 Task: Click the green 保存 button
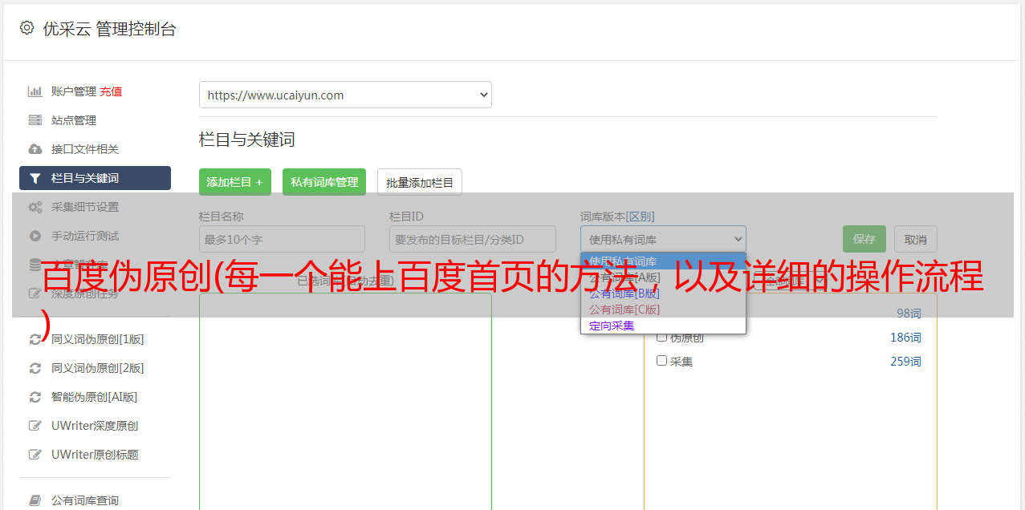[864, 239]
